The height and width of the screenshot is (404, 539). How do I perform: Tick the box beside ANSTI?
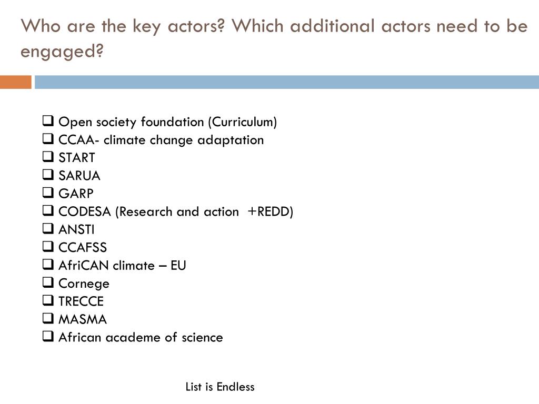coord(48,228)
